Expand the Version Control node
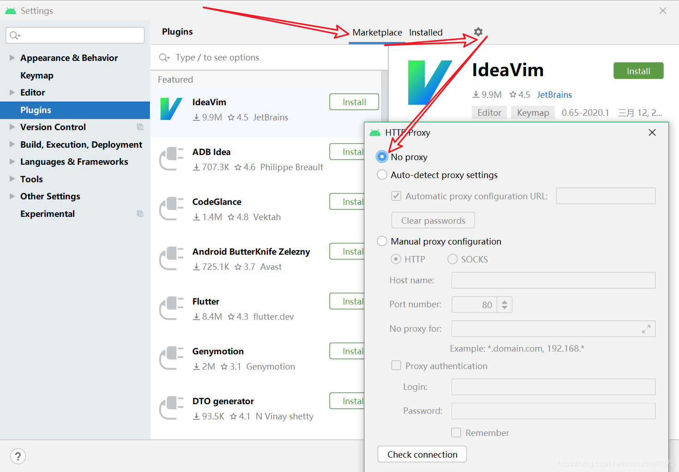The width and height of the screenshot is (679, 472). click(12, 127)
